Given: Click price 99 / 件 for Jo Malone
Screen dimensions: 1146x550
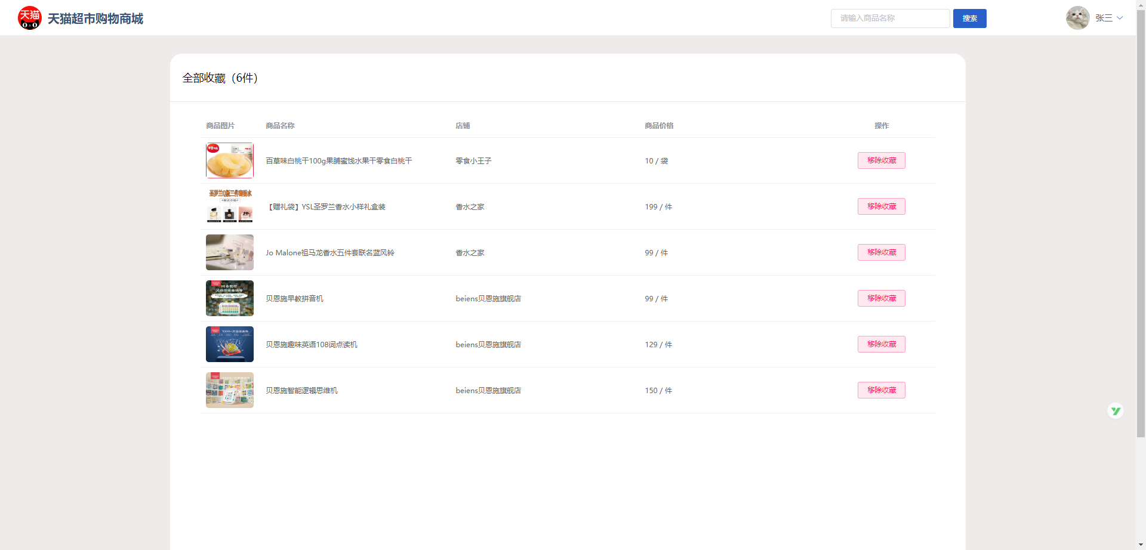Looking at the screenshot, I should click(657, 253).
